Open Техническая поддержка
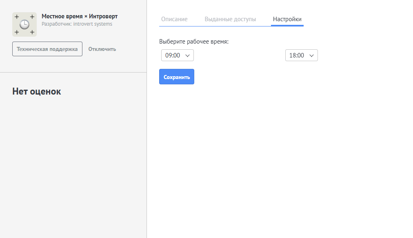Screen dimensions: 413x238 pos(47,49)
